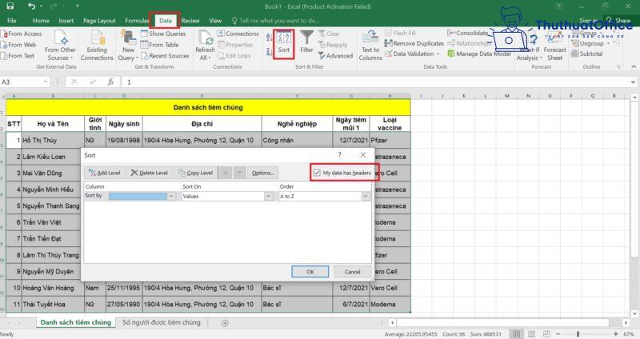Click Consolidate
The height and width of the screenshot is (339, 640).
468,33
